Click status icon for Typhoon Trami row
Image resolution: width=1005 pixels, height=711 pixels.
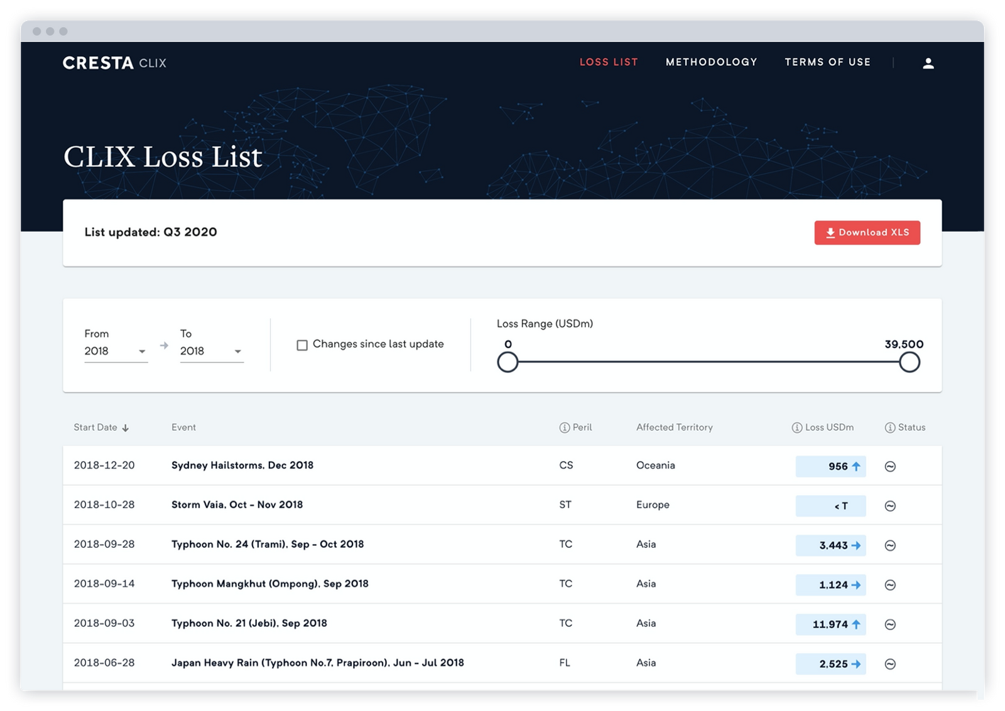tap(890, 545)
